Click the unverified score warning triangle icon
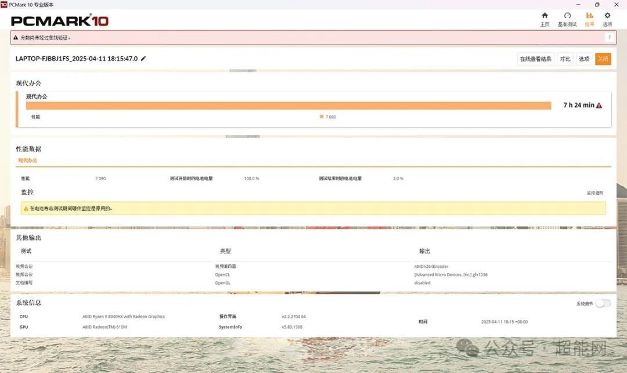The height and width of the screenshot is (373, 627). 16,38
